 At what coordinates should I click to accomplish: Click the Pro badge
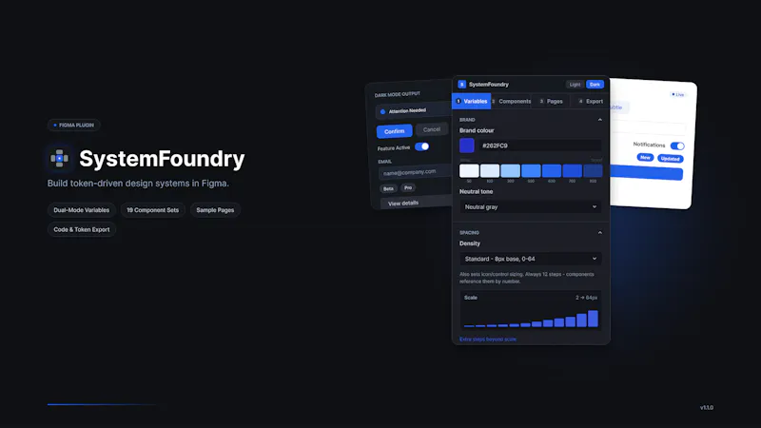point(408,187)
